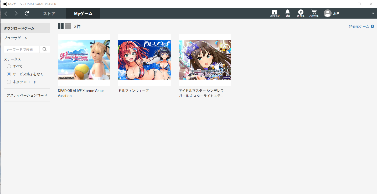Switch to small grid view
377x194 pixels.
pyautogui.click(x=68, y=26)
